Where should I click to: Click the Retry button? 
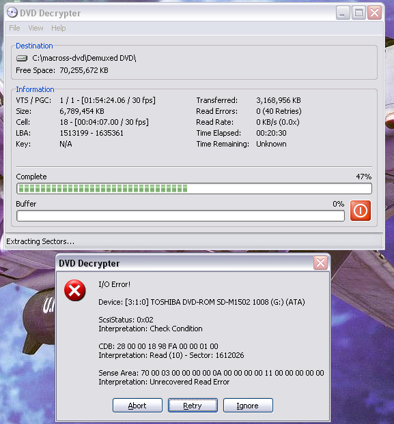[193, 406]
